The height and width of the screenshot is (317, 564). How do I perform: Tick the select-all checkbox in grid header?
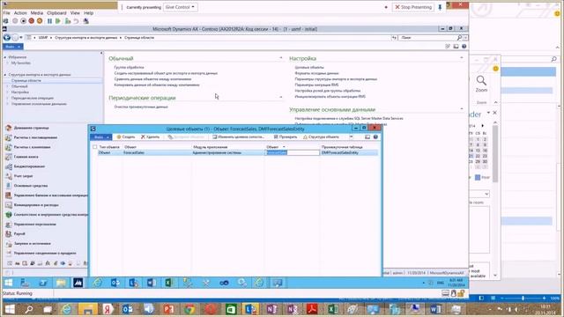pos(94,147)
